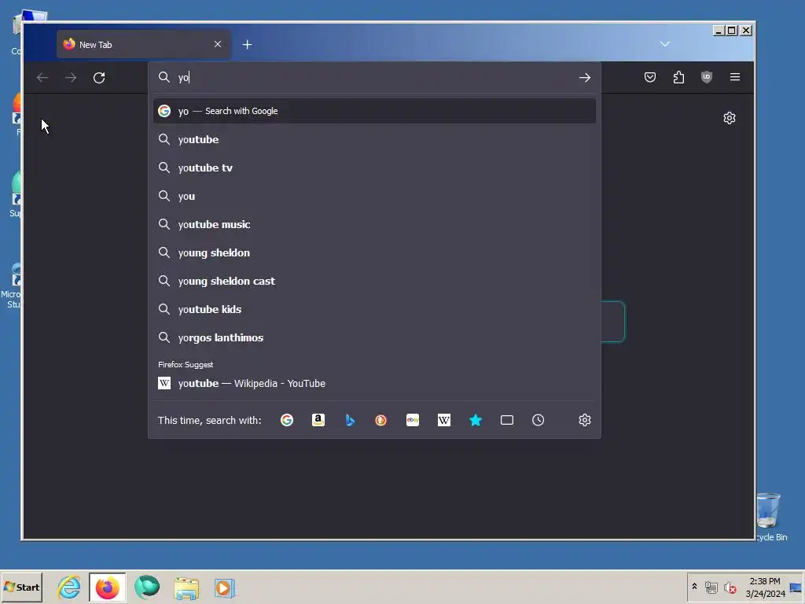805x604 pixels.
Task: Click the Go arrow in the address bar
Action: [x=585, y=78]
